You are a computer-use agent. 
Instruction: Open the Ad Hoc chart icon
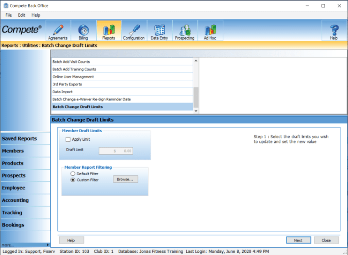(x=210, y=31)
